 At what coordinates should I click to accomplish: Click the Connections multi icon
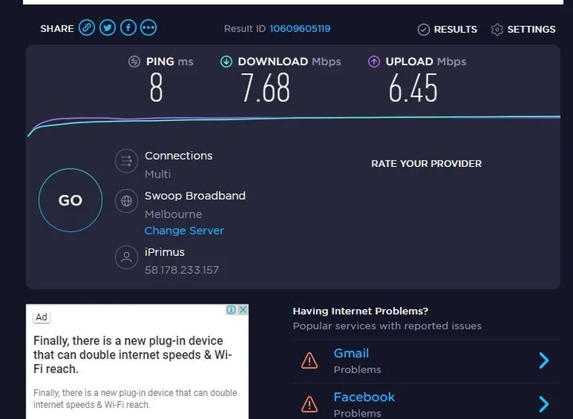pyautogui.click(x=126, y=162)
